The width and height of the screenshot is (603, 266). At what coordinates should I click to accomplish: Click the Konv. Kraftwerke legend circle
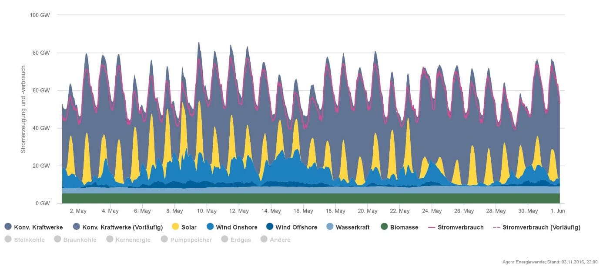click(x=8, y=227)
